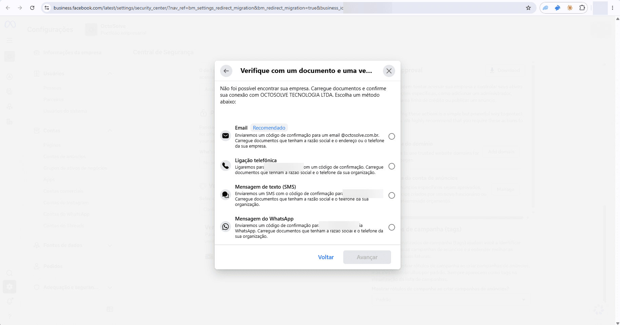The height and width of the screenshot is (325, 620).
Task: Open Pessoas in the sidebar
Action: [52, 88]
